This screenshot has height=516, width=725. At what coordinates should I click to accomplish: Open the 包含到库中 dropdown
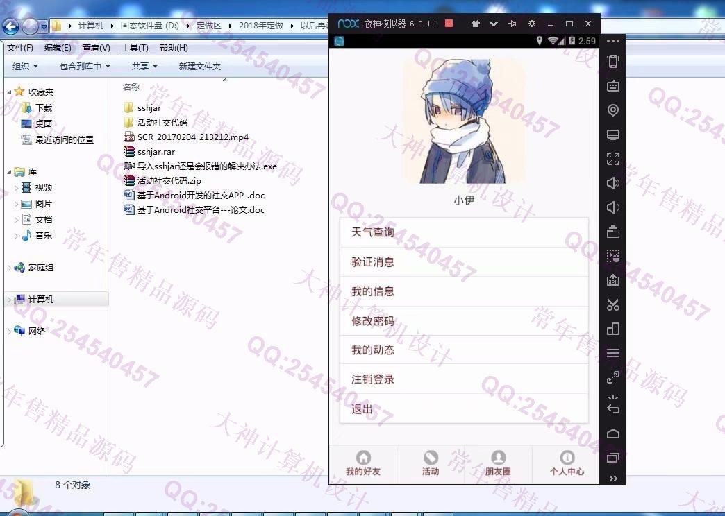[85, 66]
